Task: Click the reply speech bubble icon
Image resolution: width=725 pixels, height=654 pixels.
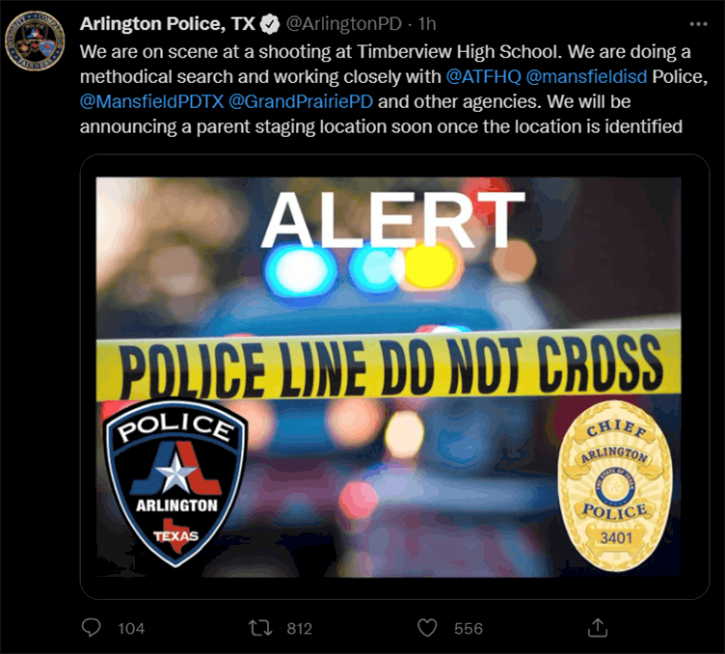Action: pos(91,628)
